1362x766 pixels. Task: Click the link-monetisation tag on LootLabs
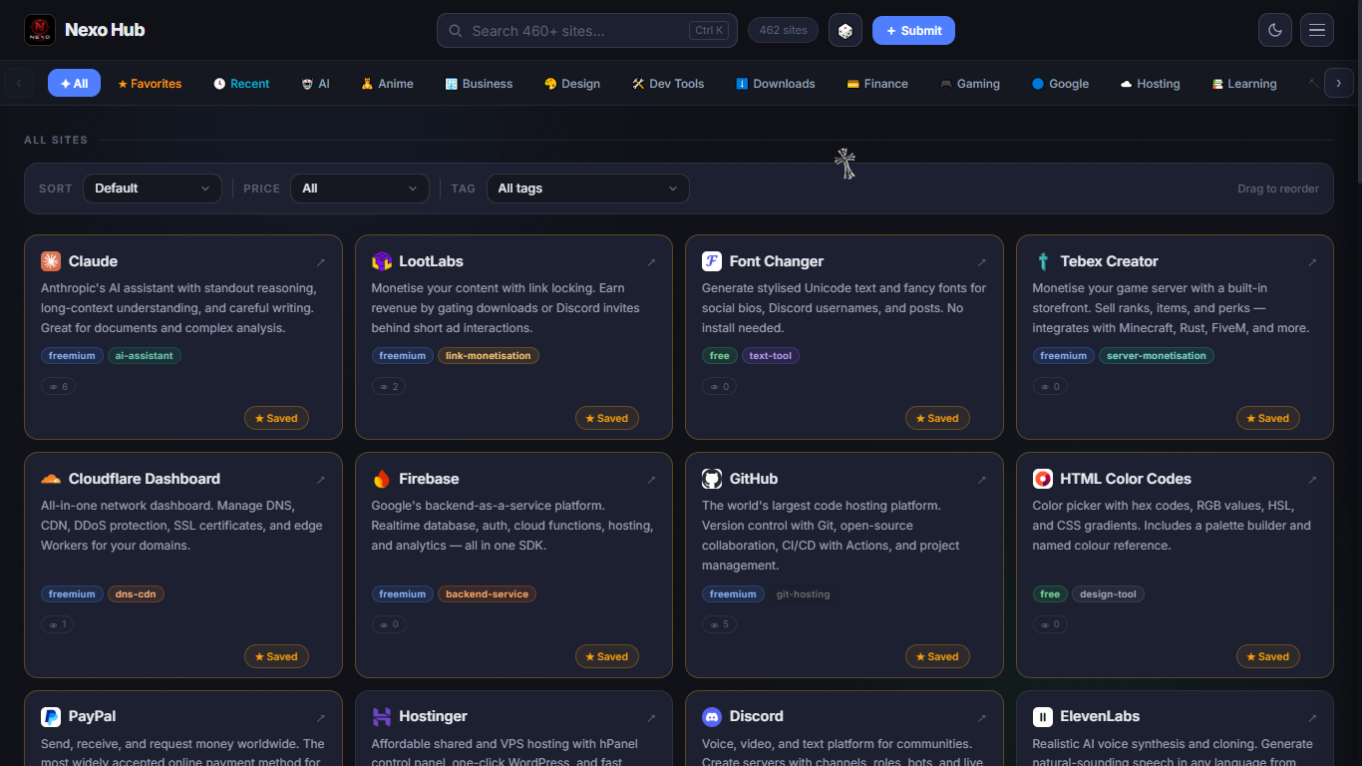(489, 356)
